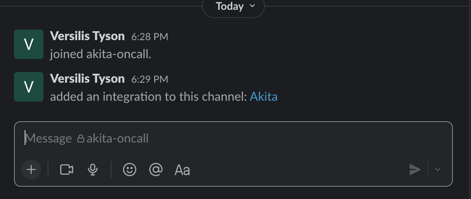
Task: Start an audio clip with microphone icon
Action: coord(93,170)
